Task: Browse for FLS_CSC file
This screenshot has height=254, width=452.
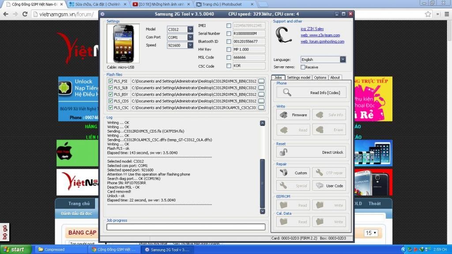Action: click(261, 108)
